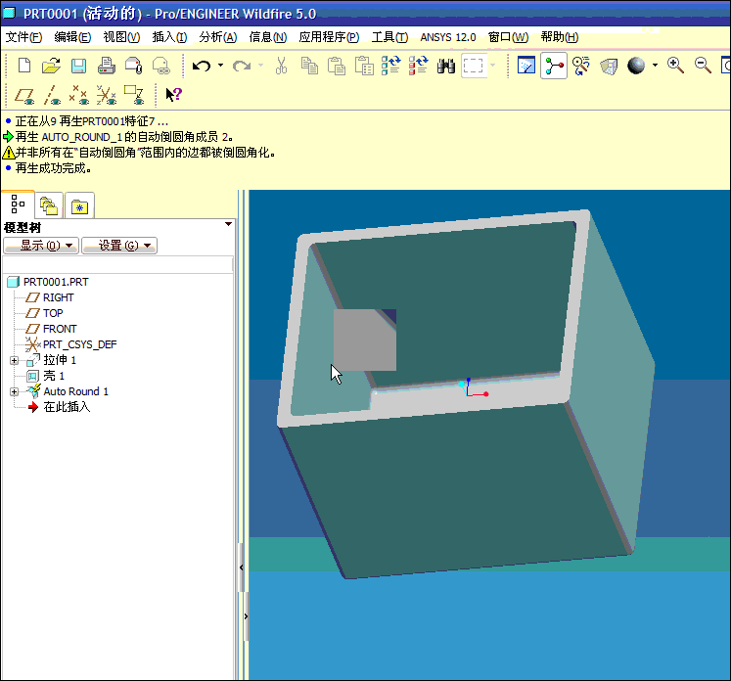Click the Paste Special icon
Viewport: 731px width, 681px height.
click(x=364, y=66)
